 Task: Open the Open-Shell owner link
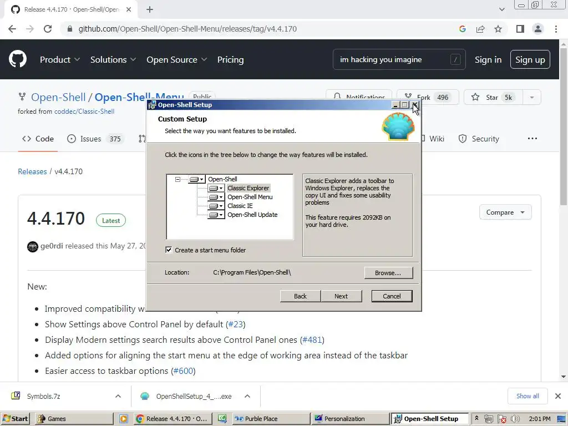click(x=58, y=97)
